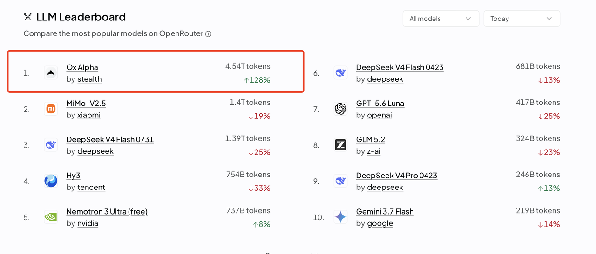This screenshot has height=254, width=596.
Task: Click the OpenAI logo beside GPT-5.6 Luna
Action: [x=341, y=109]
